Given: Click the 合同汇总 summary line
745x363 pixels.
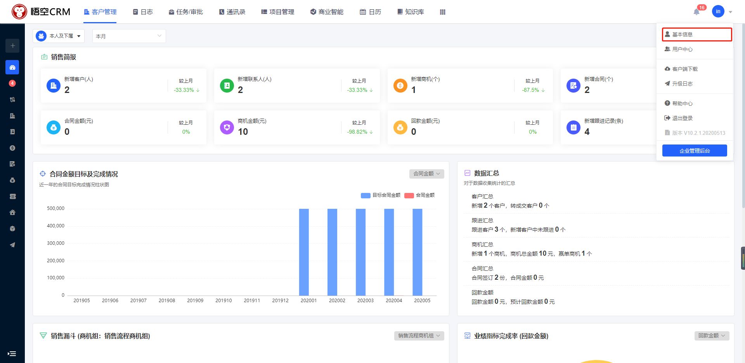Looking at the screenshot, I should [508, 278].
